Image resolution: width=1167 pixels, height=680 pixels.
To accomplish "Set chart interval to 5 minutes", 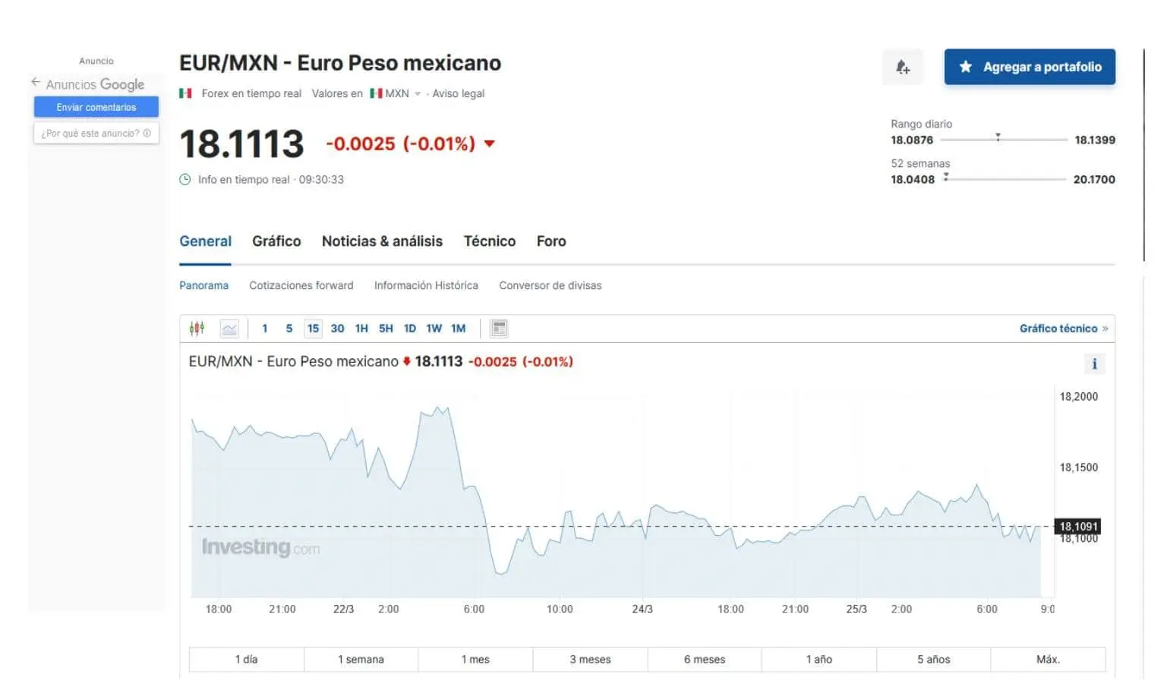I will [x=289, y=329].
